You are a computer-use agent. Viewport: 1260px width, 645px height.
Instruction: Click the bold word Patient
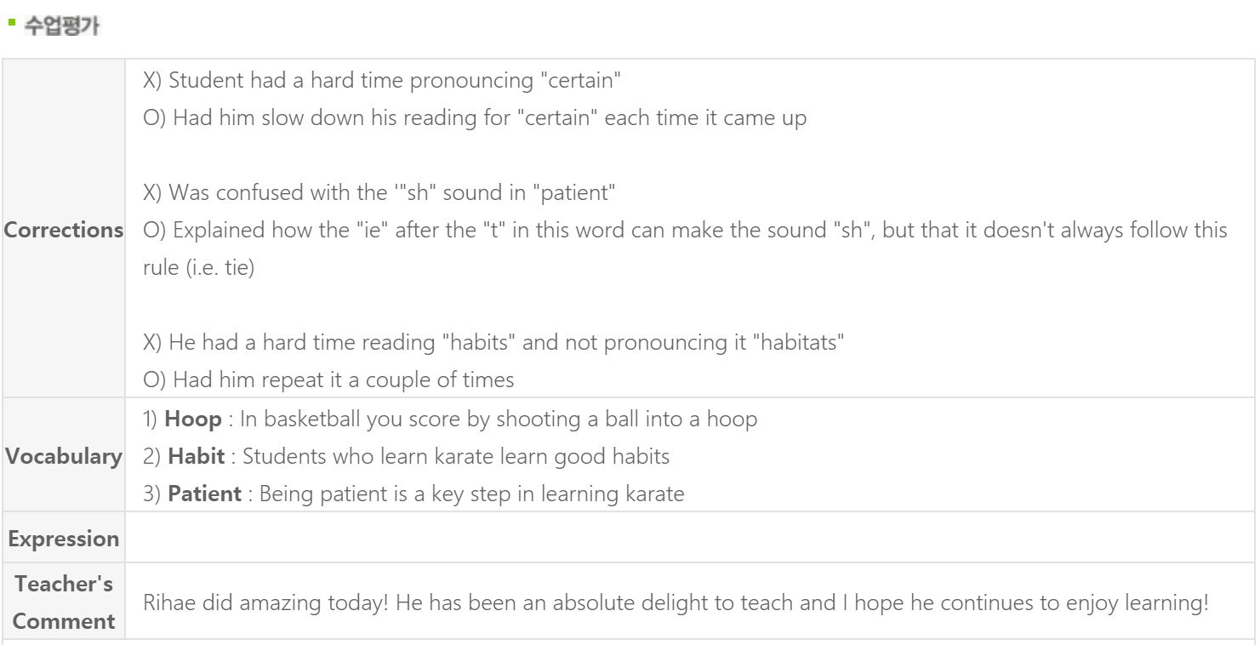(204, 494)
